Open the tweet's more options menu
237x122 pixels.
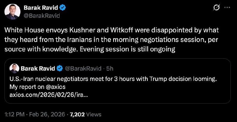[227, 8]
